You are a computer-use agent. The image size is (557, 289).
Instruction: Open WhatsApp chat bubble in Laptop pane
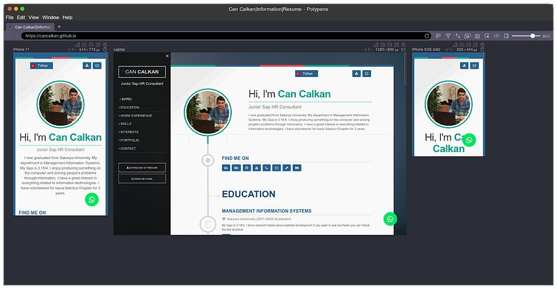390,219
